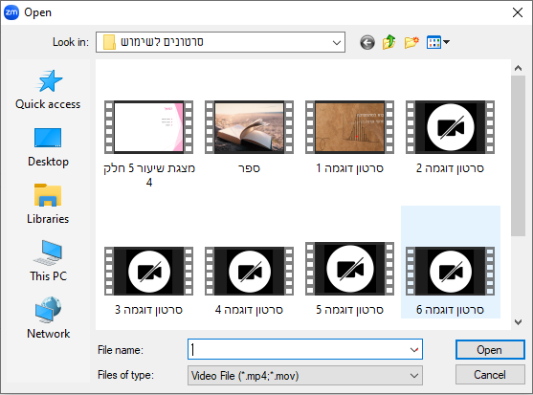Select thumbnail of סרטון דוגמה 1
533x395 pixels.
pos(350,127)
